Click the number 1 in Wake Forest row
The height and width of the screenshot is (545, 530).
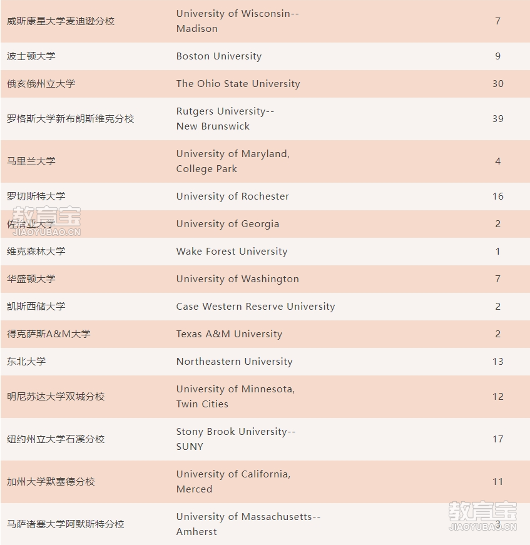(497, 251)
